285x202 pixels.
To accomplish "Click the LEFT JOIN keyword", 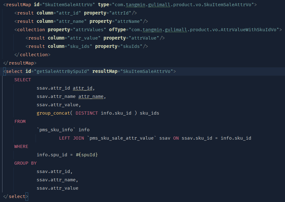I will [x=72, y=138].
